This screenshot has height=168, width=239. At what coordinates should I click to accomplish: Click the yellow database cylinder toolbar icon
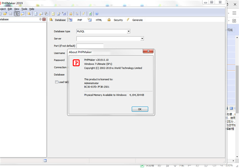point(29,14)
